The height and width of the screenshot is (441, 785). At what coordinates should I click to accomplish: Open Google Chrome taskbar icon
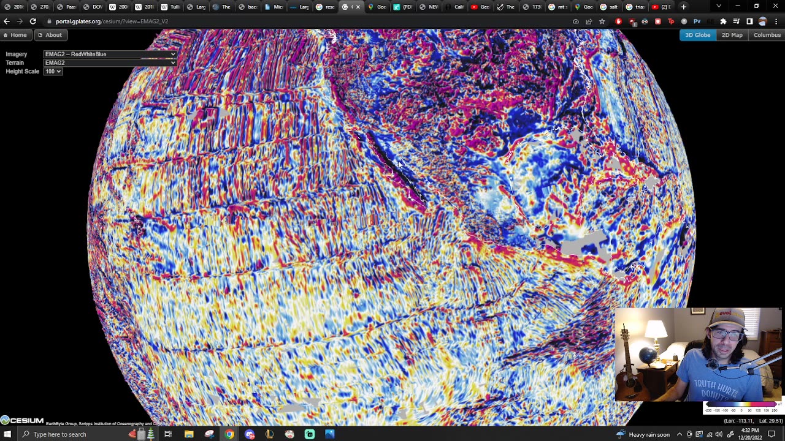click(229, 434)
